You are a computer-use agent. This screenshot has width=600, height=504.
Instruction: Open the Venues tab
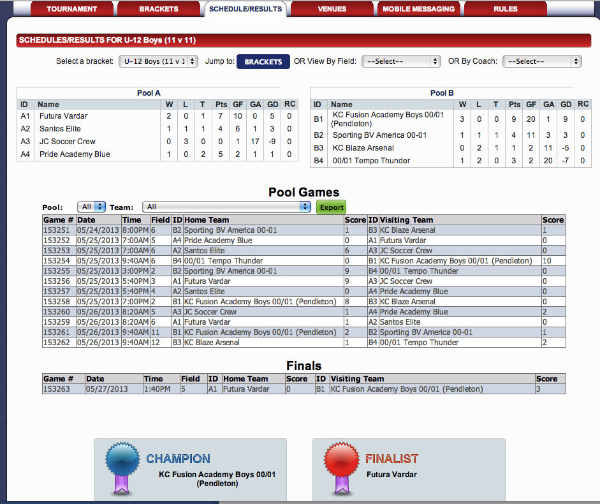pyautogui.click(x=332, y=9)
